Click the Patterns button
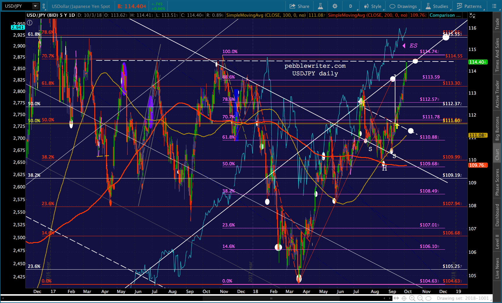Image resolution: width=502 pixels, height=303 pixels. [469, 6]
